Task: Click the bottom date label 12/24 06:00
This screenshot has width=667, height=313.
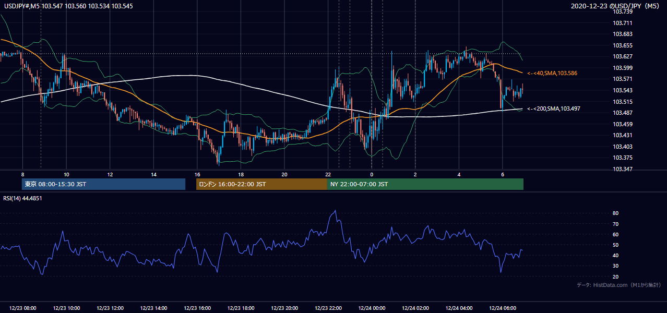Action: [x=502, y=308]
